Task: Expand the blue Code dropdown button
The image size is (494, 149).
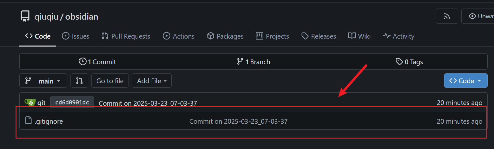Action: click(x=466, y=81)
